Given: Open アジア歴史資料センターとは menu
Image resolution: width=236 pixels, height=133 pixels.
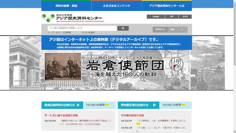Looking at the screenshot, I should pos(167,6).
